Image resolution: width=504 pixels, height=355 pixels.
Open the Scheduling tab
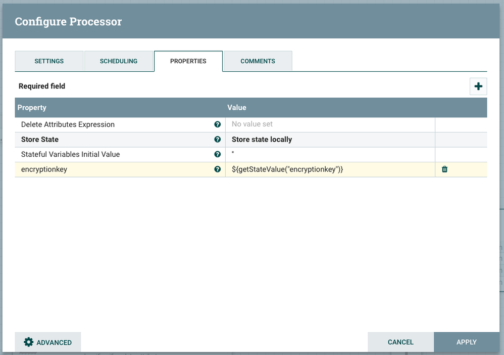(x=119, y=61)
